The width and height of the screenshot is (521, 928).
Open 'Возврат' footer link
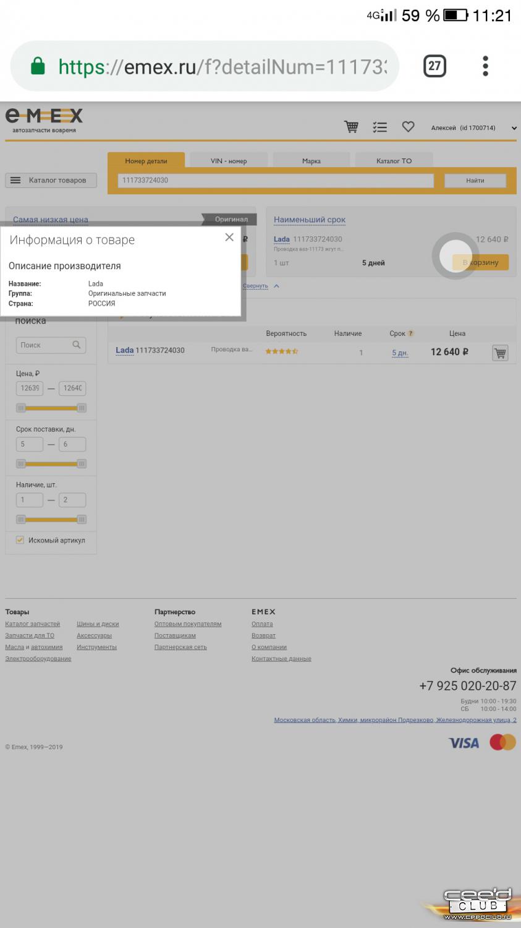(x=263, y=635)
